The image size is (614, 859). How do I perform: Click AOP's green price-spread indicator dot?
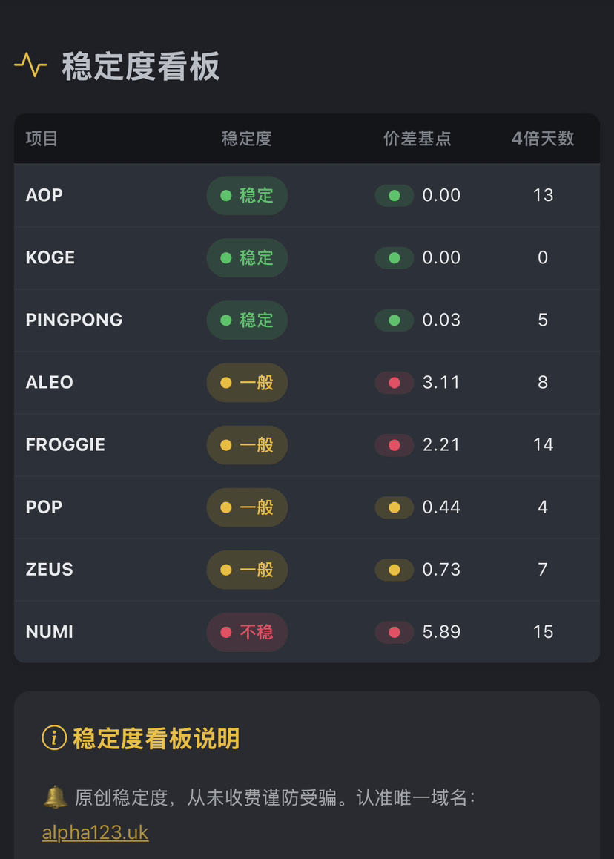395,196
